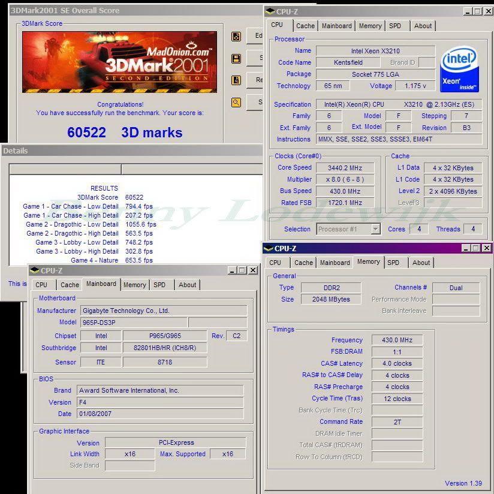Open system menu icon of memory CPU-Z window
The height and width of the screenshot is (494, 494).
(x=268, y=249)
